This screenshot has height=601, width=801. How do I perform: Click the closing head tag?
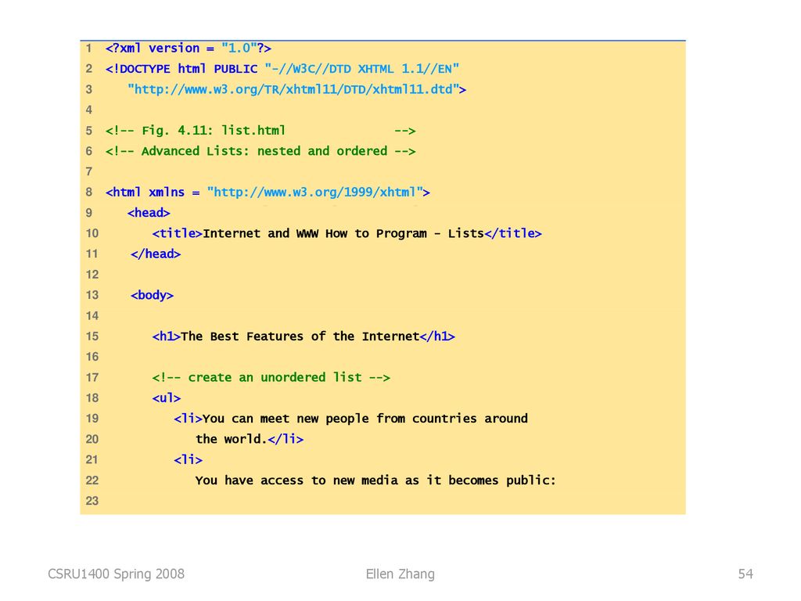pyautogui.click(x=156, y=254)
